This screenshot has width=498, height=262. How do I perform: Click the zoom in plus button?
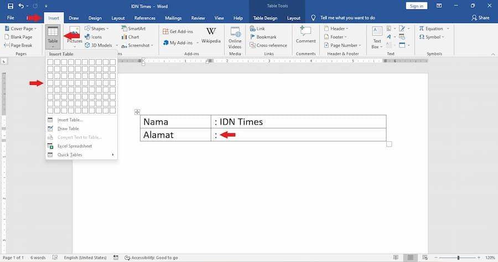click(x=479, y=258)
